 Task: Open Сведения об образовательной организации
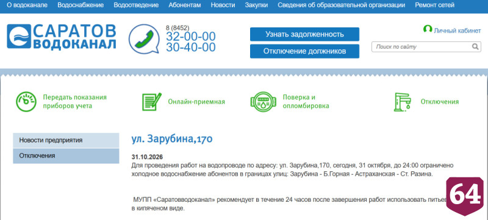[342, 5]
